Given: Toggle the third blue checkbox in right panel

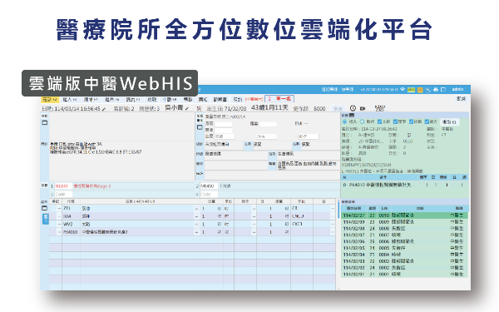Looking at the screenshot, I should [411, 121].
